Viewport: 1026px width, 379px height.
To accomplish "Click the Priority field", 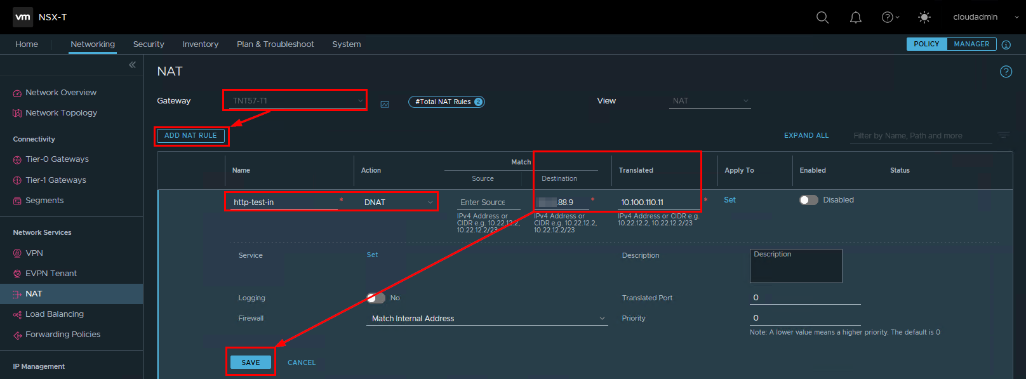I will 805,318.
